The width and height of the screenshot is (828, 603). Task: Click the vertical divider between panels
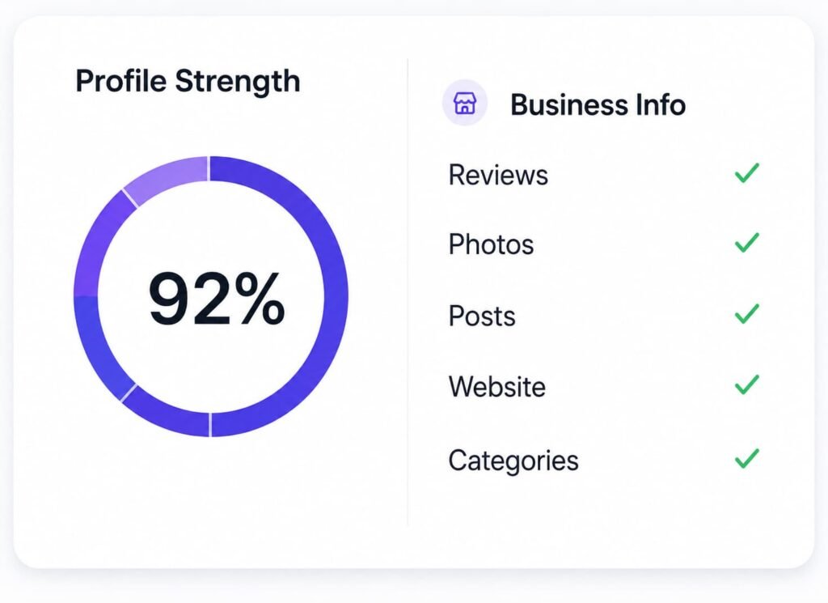coord(408,291)
